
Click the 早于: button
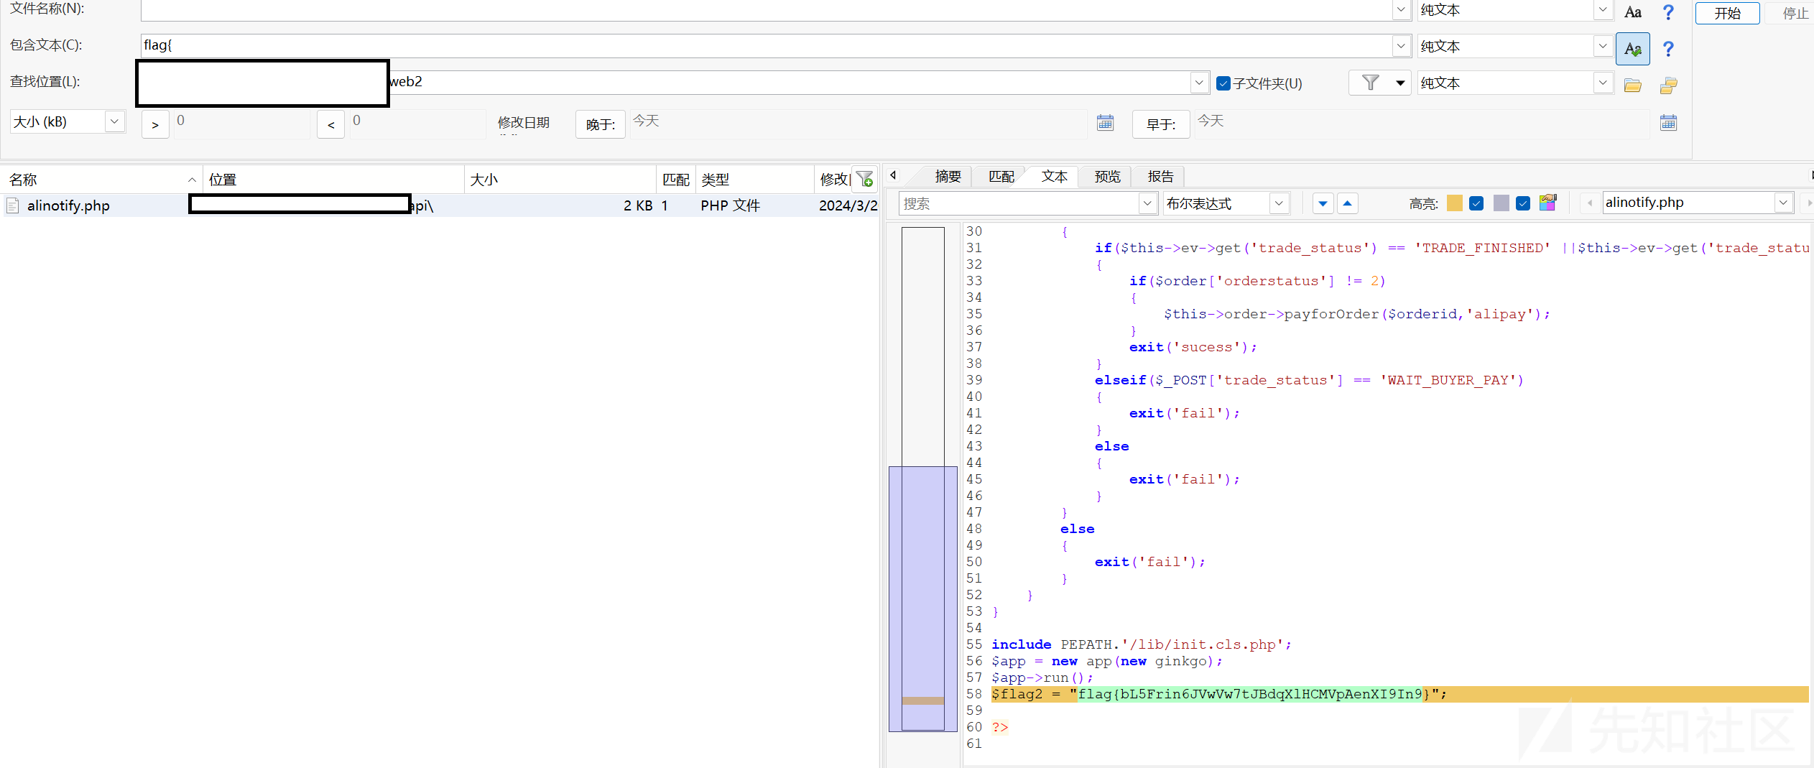coord(1161,124)
